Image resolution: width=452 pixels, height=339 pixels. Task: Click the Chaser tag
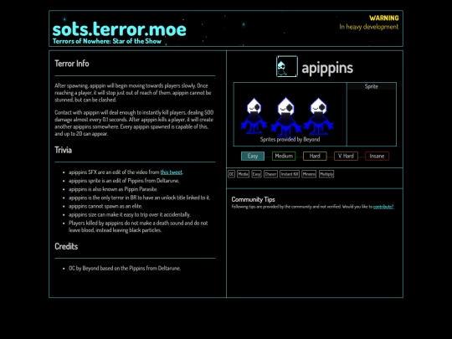(x=270, y=174)
